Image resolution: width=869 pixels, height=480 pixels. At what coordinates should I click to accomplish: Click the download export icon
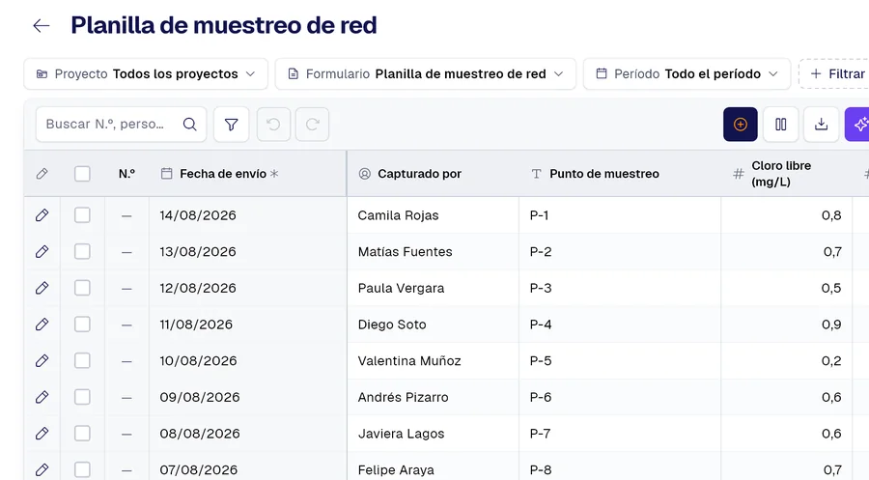[x=822, y=125]
